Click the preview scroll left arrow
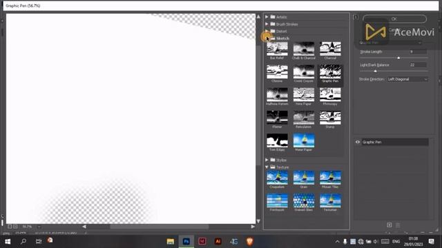The height and width of the screenshot is (248, 442). [x=84, y=227]
